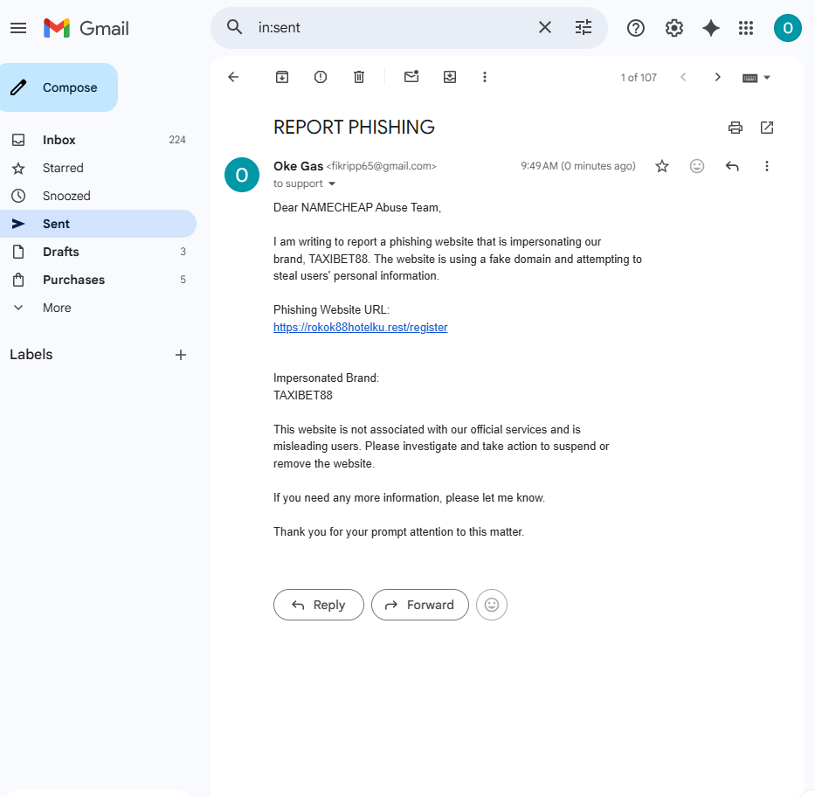Viewport: 815px width, 797px height.
Task: Open Drafts folder
Action: [x=98, y=252]
